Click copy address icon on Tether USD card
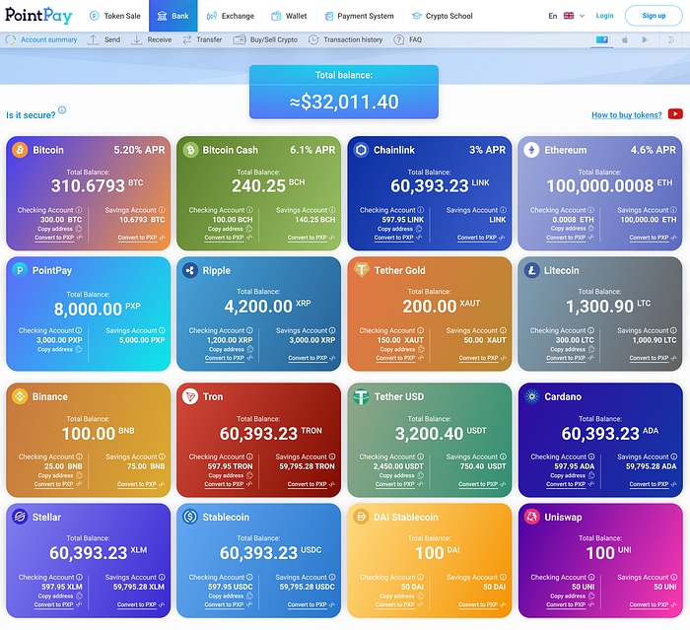 click(420, 475)
